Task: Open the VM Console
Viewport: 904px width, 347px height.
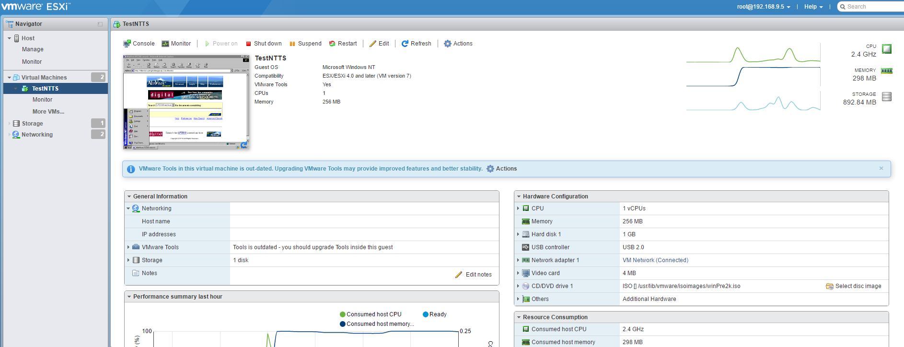Action: coord(139,44)
